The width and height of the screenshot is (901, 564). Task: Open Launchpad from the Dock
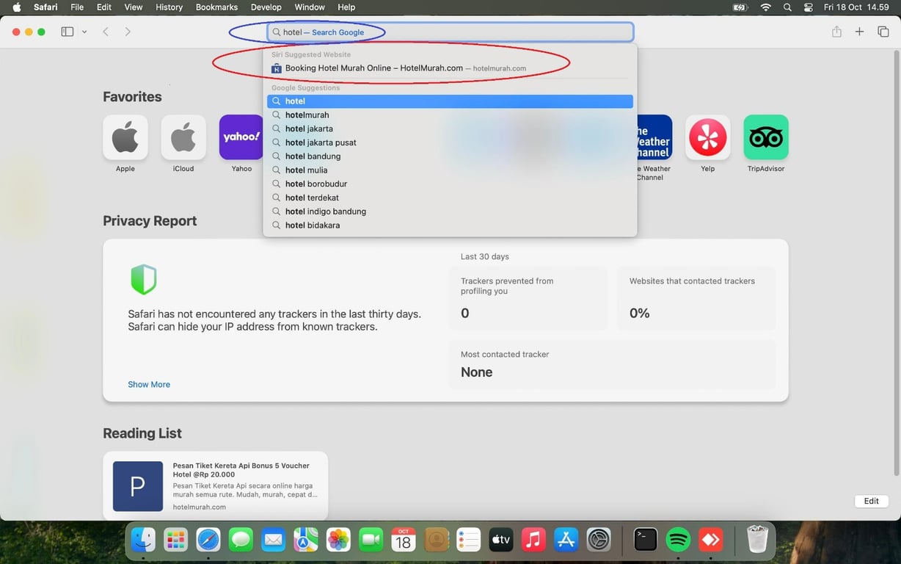tap(175, 540)
